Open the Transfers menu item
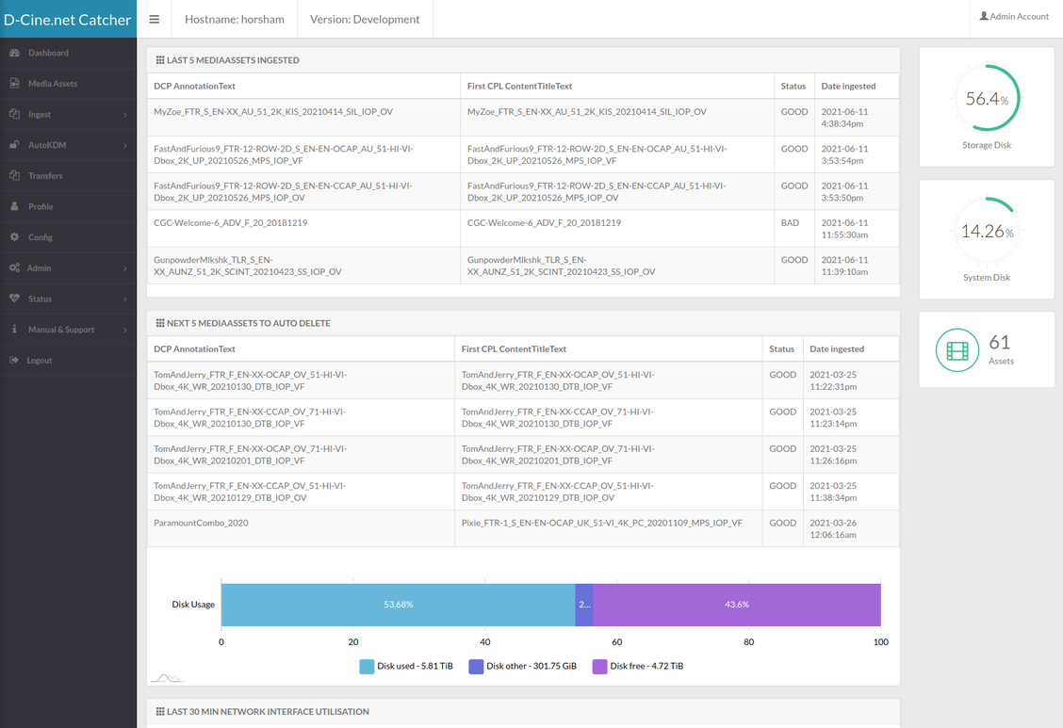Screen dimensions: 1063x728 pos(45,176)
